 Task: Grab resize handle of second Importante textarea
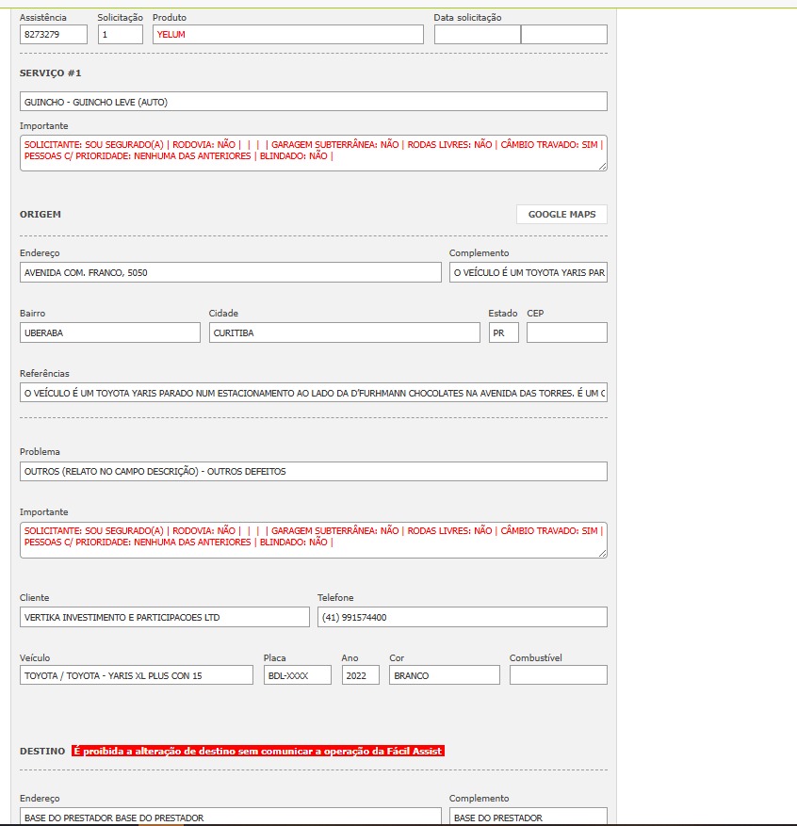click(x=603, y=553)
